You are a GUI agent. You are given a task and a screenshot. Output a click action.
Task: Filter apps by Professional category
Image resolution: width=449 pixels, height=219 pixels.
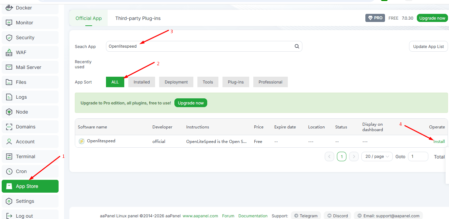[270, 82]
